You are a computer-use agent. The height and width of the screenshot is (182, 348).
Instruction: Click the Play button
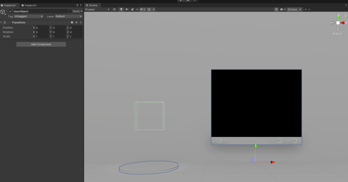[181, 1]
